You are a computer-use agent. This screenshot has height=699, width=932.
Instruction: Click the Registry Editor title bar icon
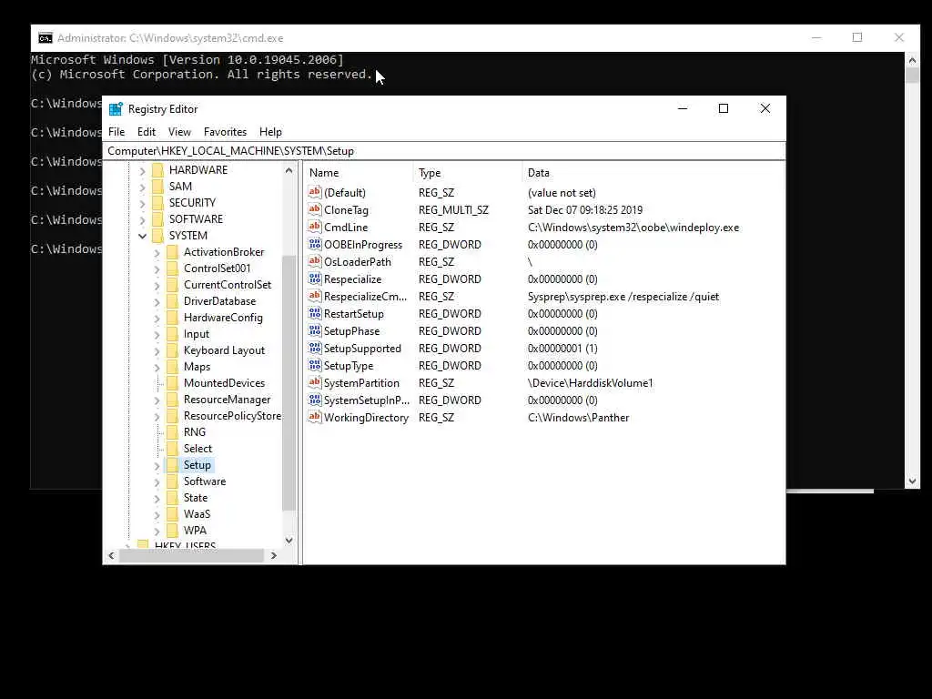[x=116, y=109]
